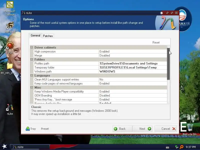200x150 pixels.
Task: Click the clock showing 9:37 PM
Action: coord(191,147)
